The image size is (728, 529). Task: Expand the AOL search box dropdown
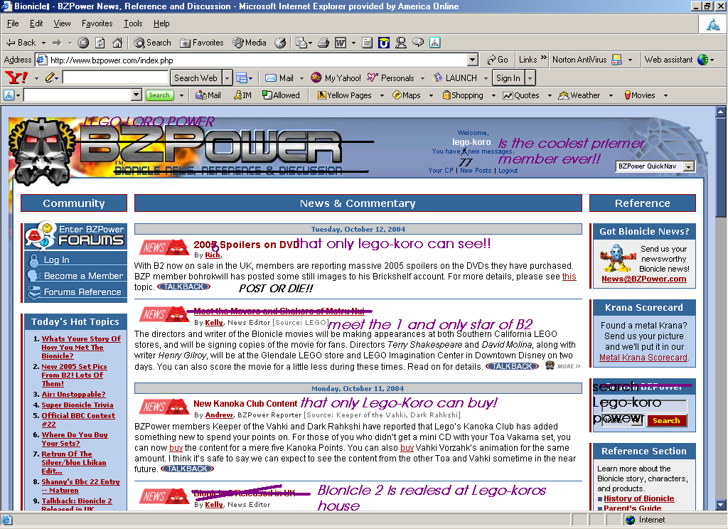tap(136, 95)
